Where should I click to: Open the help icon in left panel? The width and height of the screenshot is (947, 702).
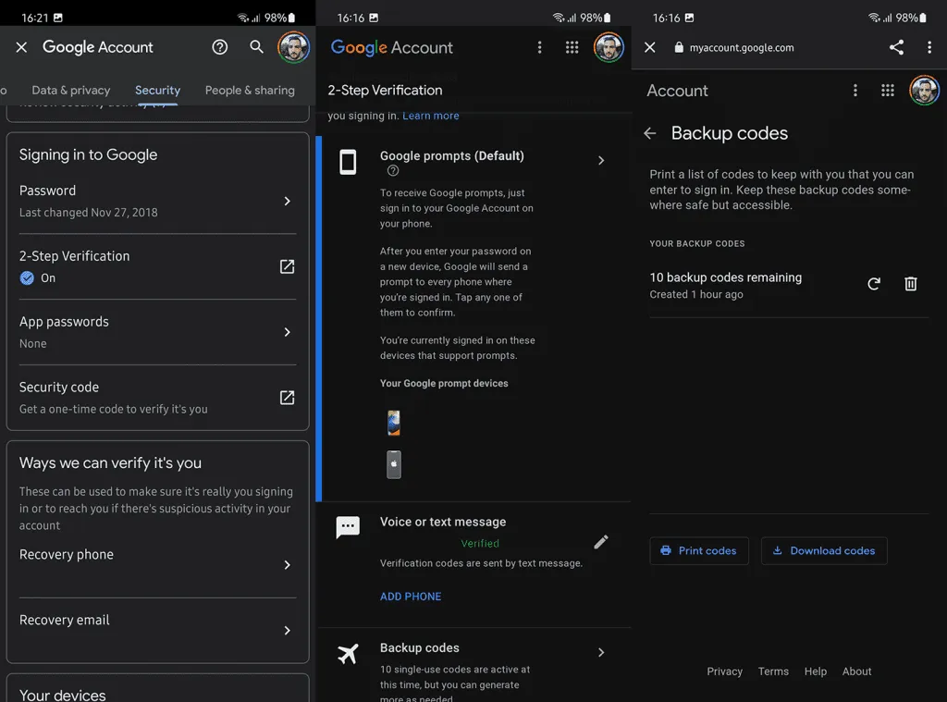tap(220, 47)
